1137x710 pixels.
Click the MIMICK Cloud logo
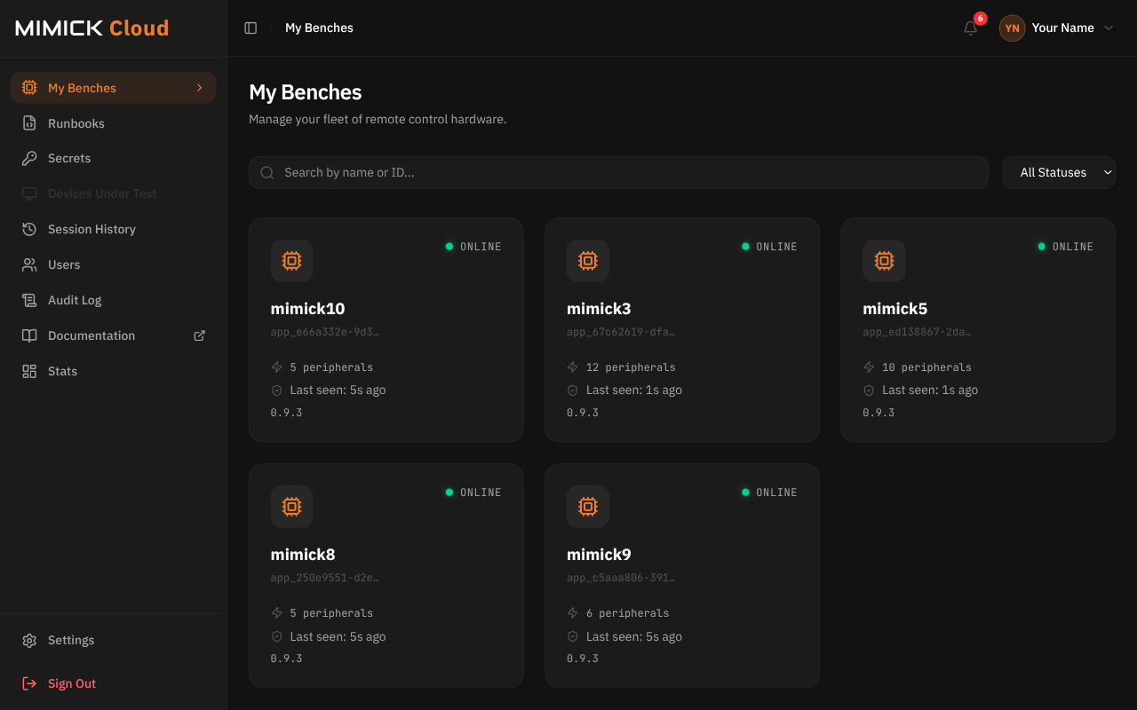92,28
